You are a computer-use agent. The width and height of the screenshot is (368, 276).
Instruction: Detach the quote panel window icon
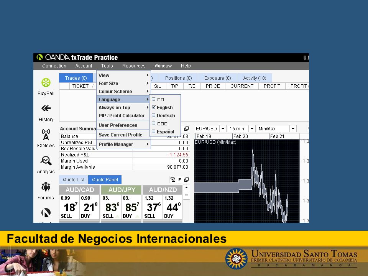coord(187,179)
